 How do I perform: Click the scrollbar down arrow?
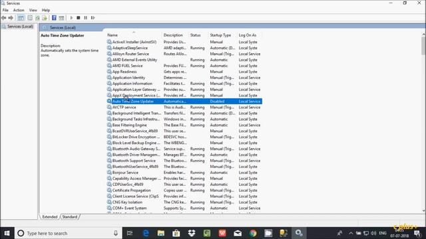[x=423, y=210]
